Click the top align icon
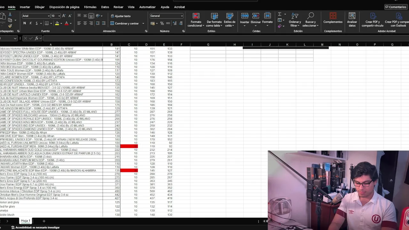This screenshot has width=409, height=230. [x=79, y=16]
